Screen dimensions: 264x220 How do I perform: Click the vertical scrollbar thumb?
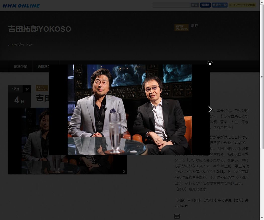click(262, 76)
